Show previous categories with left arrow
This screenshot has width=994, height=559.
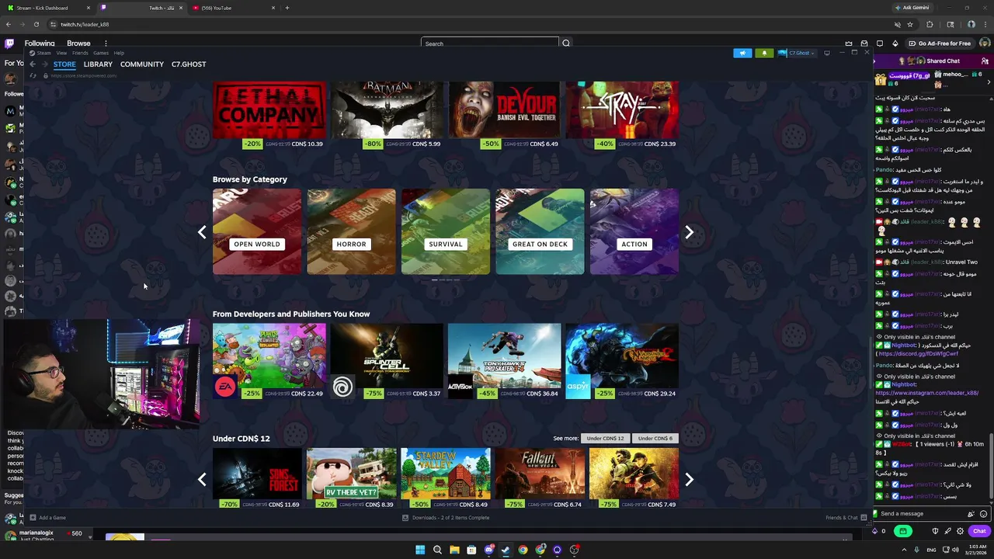point(202,232)
